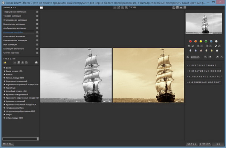Toggle favorite star for Кофейный preset
Screen dimensions: 226x148
[x=4, y=88]
